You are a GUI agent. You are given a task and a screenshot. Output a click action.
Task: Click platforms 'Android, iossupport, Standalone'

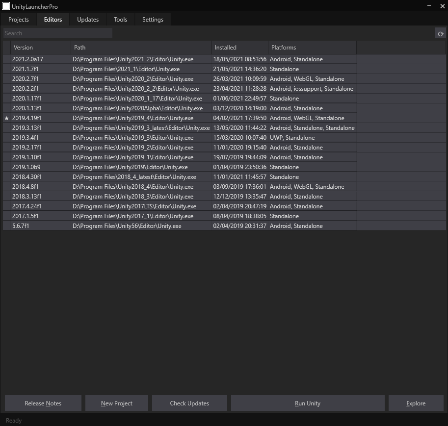pyautogui.click(x=312, y=89)
